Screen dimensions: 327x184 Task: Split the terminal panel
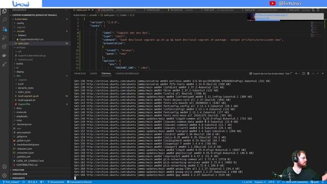(303, 74)
